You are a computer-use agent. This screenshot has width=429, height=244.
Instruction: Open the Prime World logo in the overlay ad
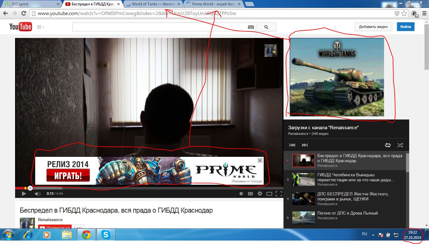(226, 170)
